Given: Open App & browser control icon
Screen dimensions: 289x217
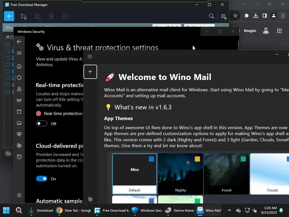Looking at the screenshot, I should coord(19,112).
